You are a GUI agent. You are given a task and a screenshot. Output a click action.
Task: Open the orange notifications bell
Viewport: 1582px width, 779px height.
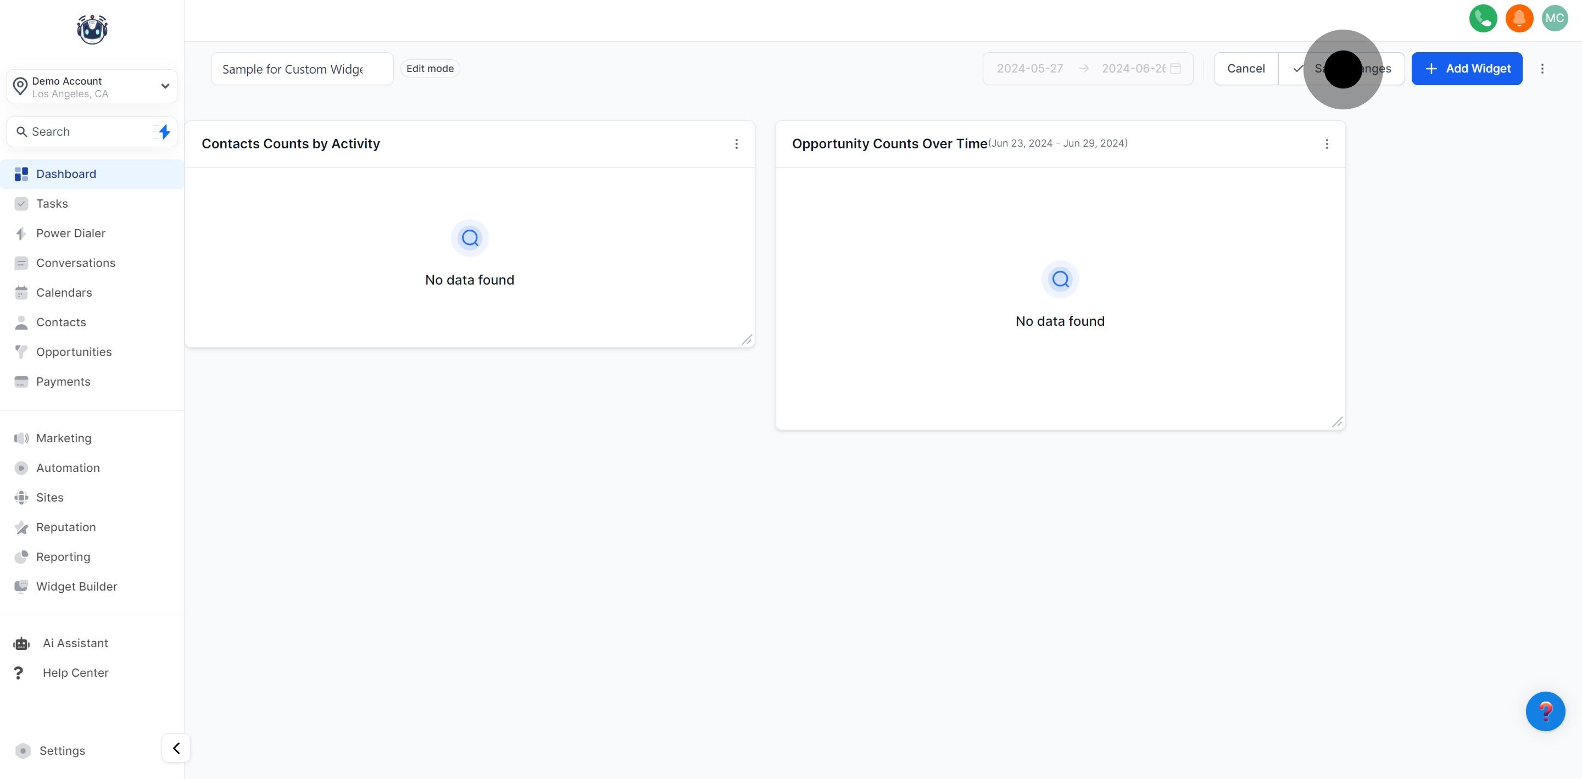pyautogui.click(x=1519, y=19)
